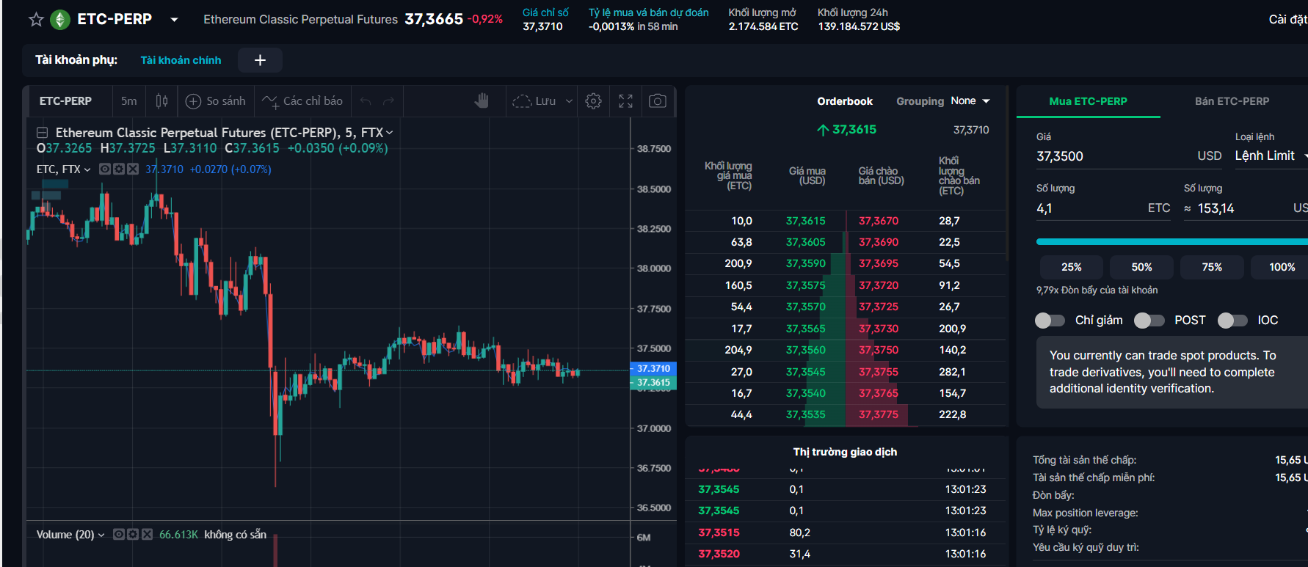Click the Thị trường giao dịch heading
The image size is (1308, 567).
pos(845,452)
